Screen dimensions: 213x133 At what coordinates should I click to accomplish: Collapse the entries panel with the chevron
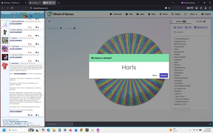coord(171,21)
